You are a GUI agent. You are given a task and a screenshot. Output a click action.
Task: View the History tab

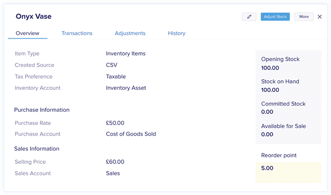click(176, 33)
